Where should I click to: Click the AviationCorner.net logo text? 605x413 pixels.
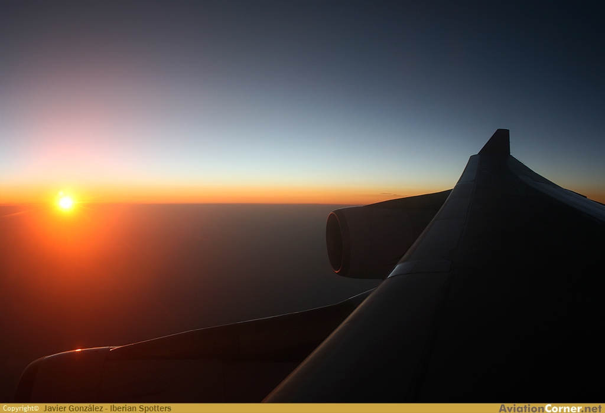(x=551, y=408)
